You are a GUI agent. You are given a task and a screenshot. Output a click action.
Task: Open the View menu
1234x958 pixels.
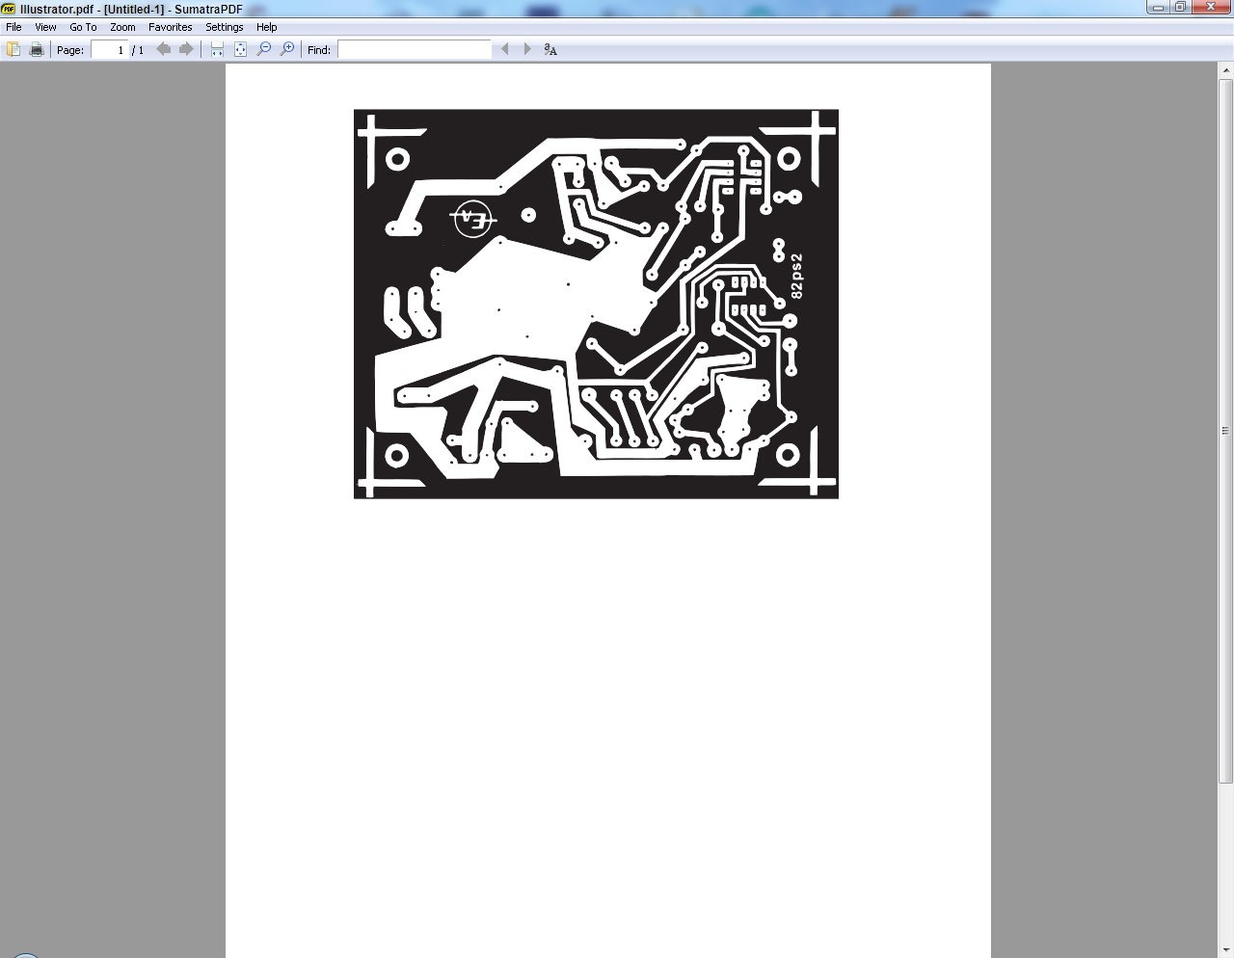(44, 27)
